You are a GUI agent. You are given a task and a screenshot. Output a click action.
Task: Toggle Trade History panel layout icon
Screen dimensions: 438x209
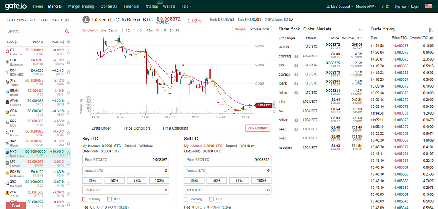[431, 30]
